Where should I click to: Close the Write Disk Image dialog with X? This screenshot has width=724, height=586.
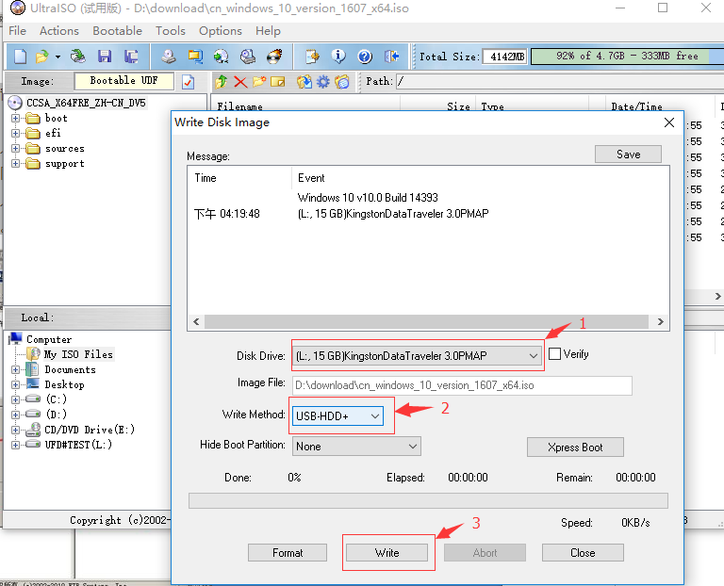click(669, 122)
